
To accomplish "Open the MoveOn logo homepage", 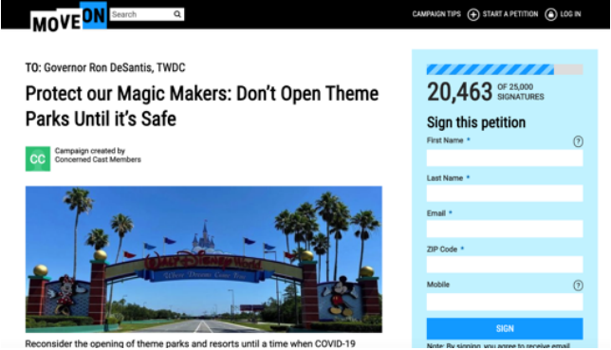I will (68, 17).
